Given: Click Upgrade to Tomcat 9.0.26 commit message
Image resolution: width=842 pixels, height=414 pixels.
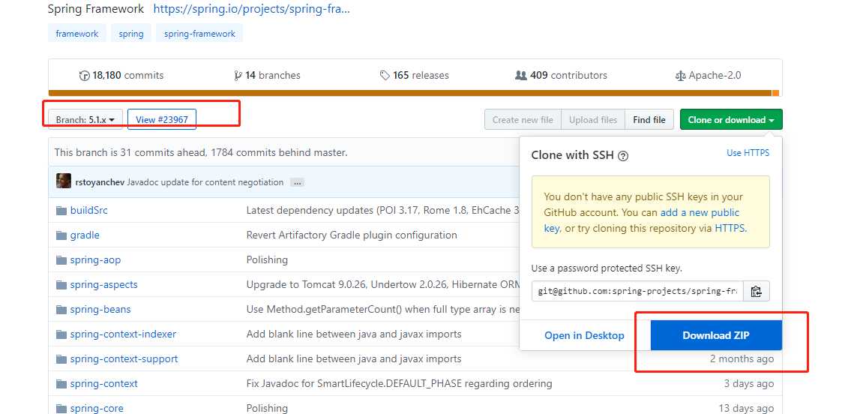Looking at the screenshot, I should [382, 284].
